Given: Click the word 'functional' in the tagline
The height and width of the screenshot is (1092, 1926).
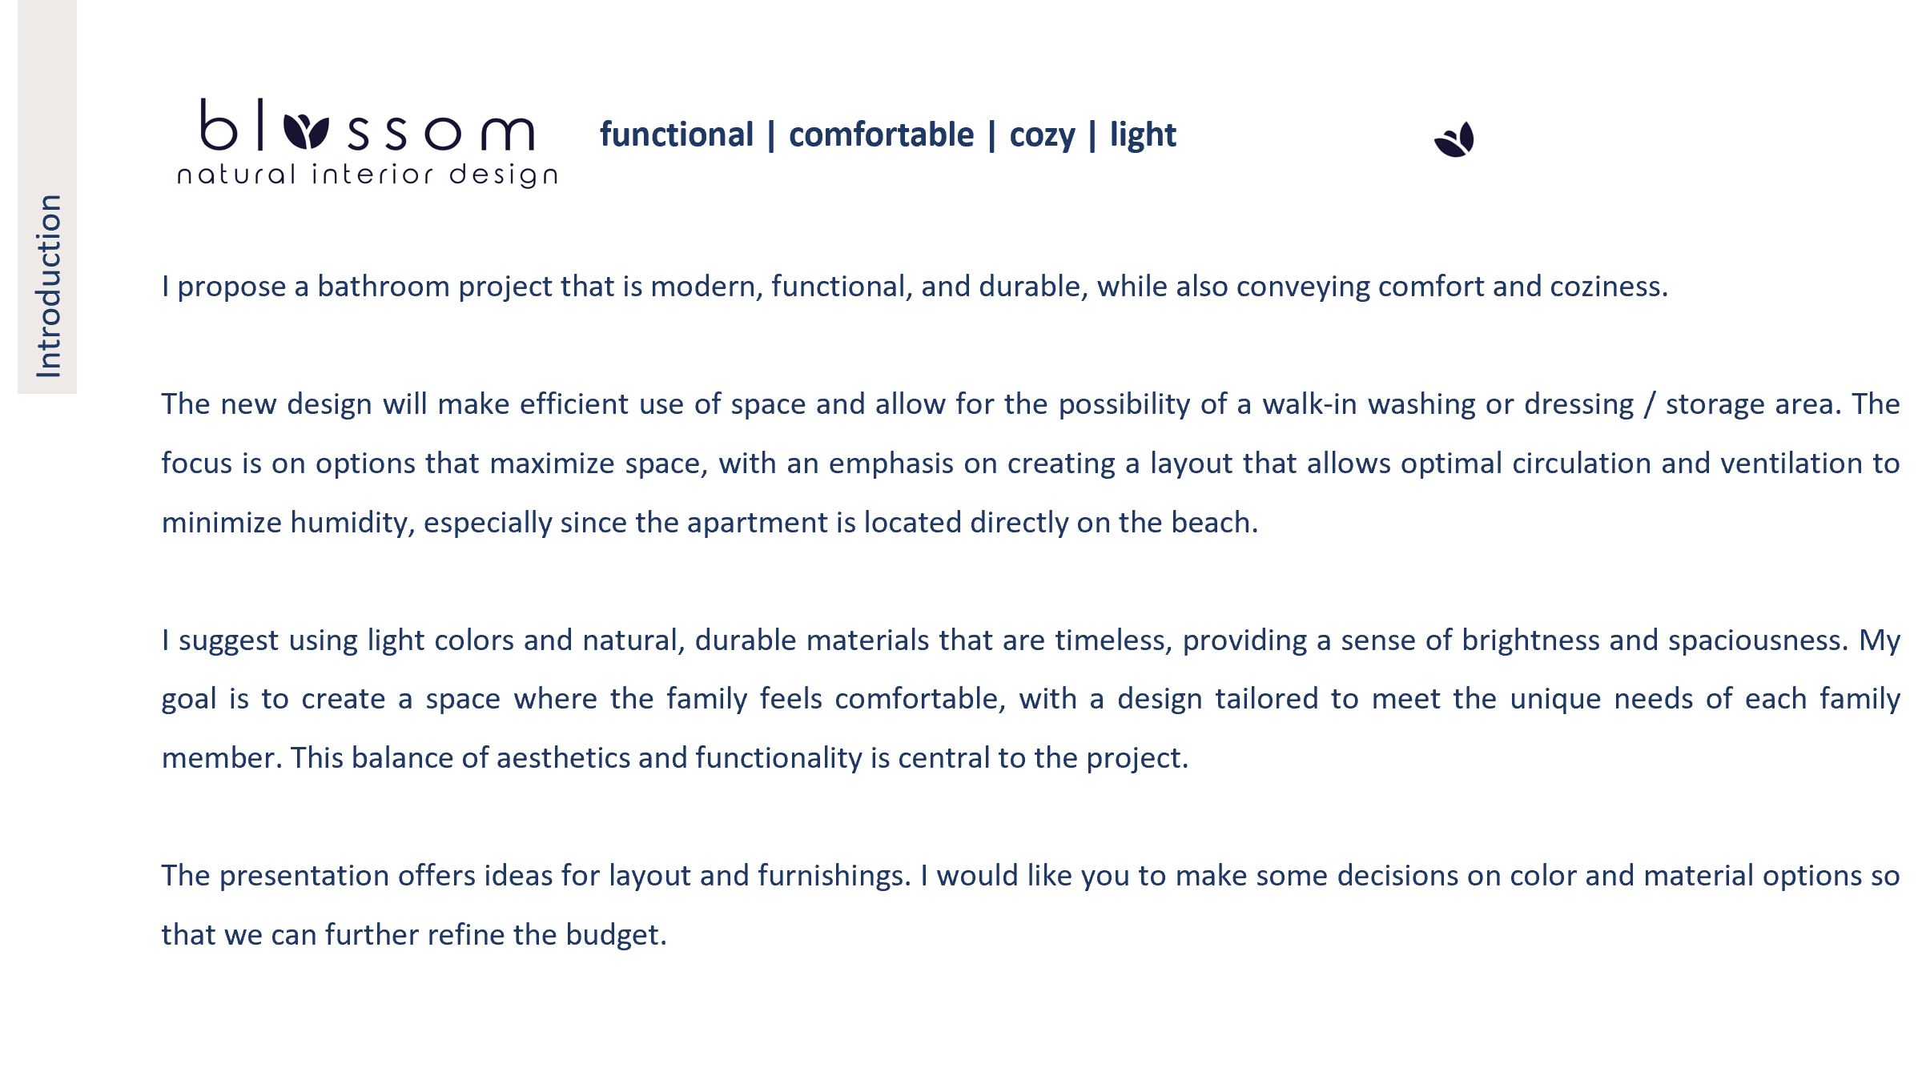Looking at the screenshot, I should coord(677,134).
